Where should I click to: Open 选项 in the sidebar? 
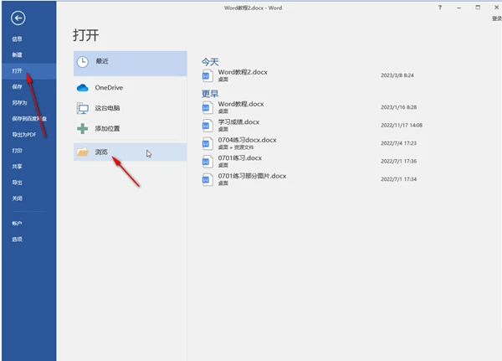pos(28,240)
